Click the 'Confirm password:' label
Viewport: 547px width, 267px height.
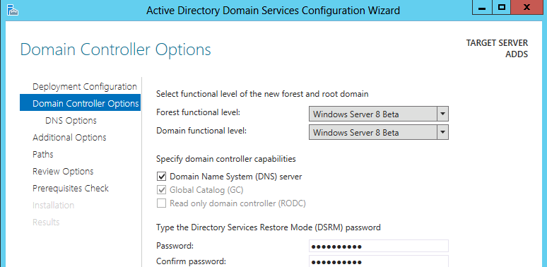coord(192,261)
